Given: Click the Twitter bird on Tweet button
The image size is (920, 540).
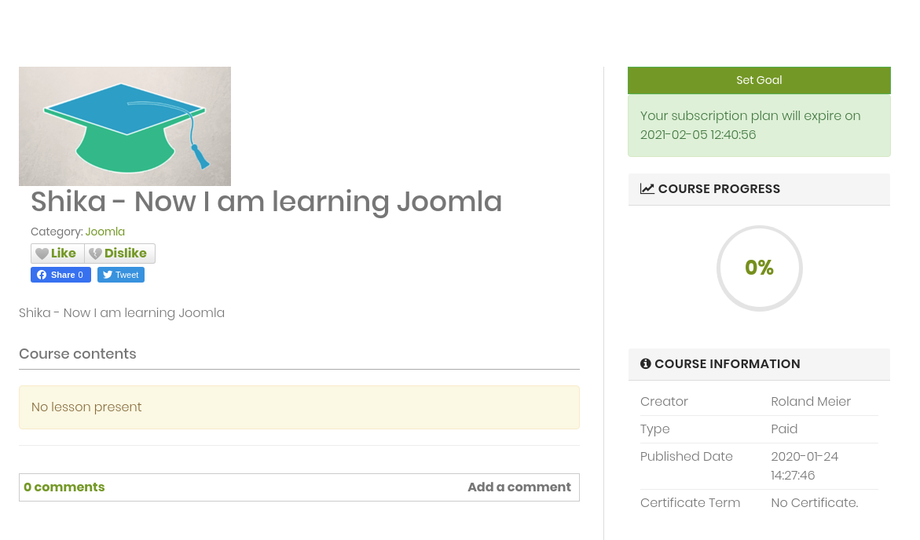Looking at the screenshot, I should click(x=108, y=275).
